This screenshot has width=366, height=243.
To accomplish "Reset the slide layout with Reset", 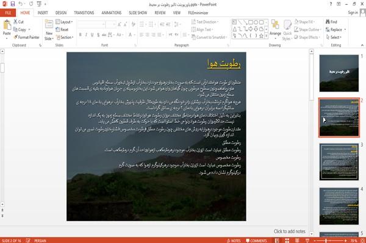I will 62,30.
